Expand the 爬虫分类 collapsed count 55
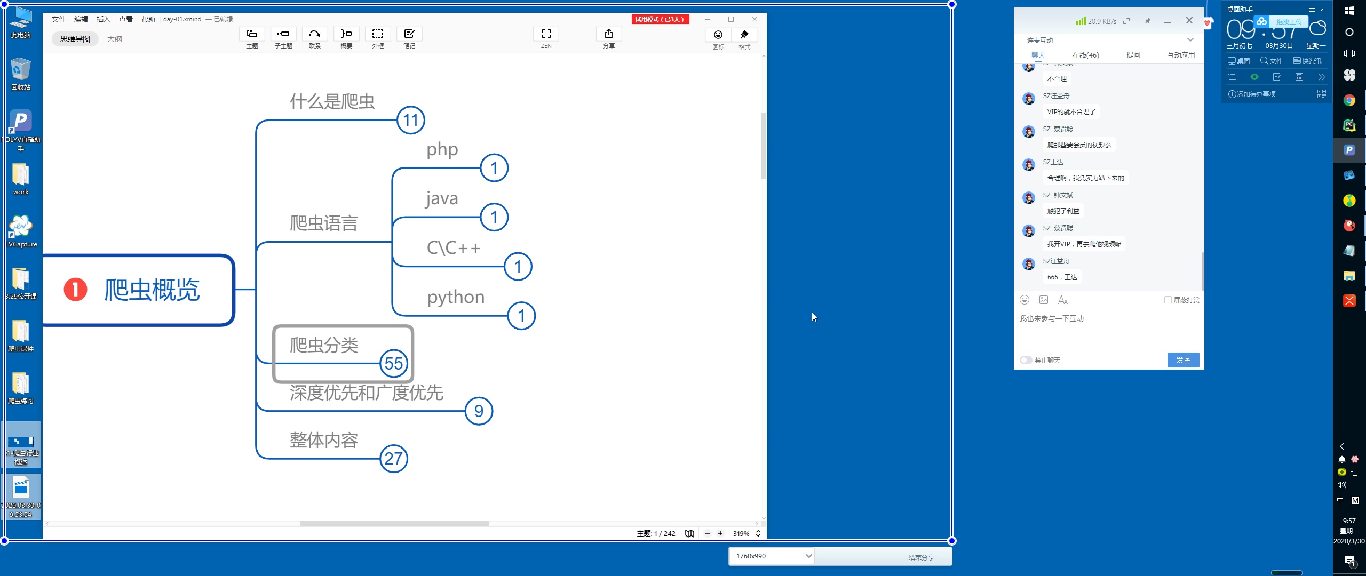 (x=394, y=363)
